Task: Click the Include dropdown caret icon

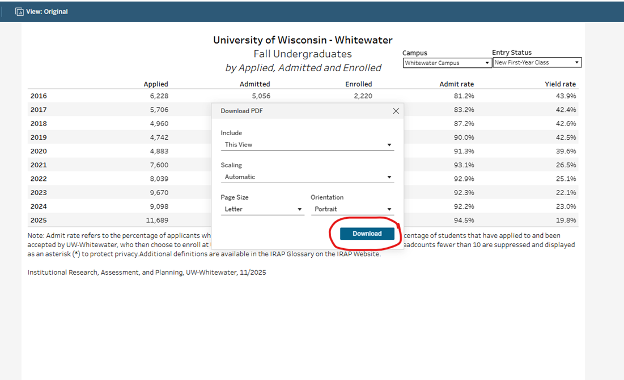Action: pos(389,145)
